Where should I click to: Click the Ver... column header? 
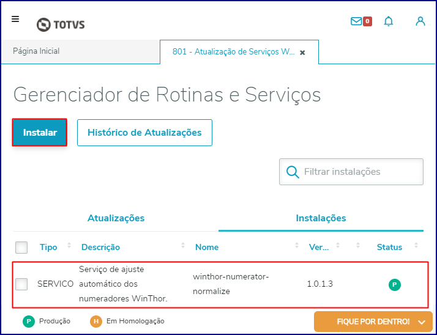click(x=319, y=248)
